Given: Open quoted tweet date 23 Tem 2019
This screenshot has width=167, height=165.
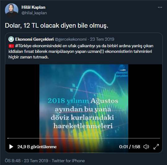Looking at the screenshot, I should coord(102,39).
